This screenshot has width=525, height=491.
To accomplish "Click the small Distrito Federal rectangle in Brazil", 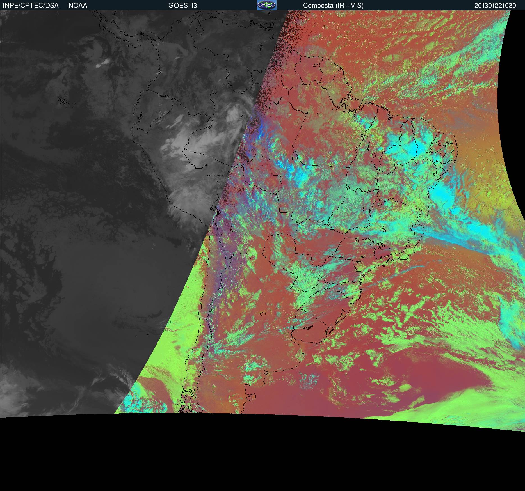I will click(366, 209).
